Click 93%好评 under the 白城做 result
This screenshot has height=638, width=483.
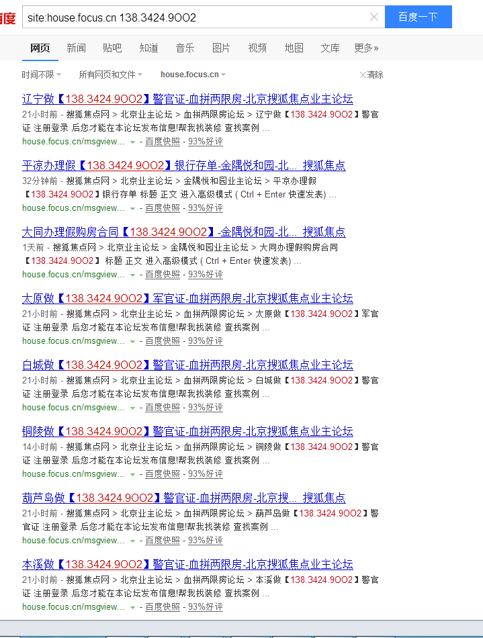pos(206,407)
